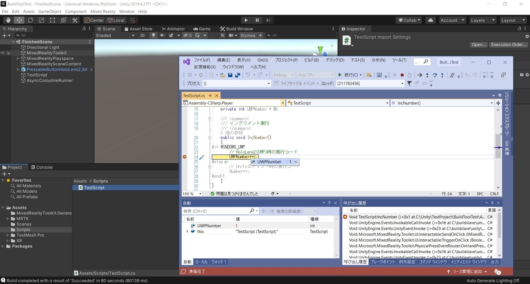Switch to ブレークポイント tab in Visual Studio
530x284 pixels.
coord(383,262)
